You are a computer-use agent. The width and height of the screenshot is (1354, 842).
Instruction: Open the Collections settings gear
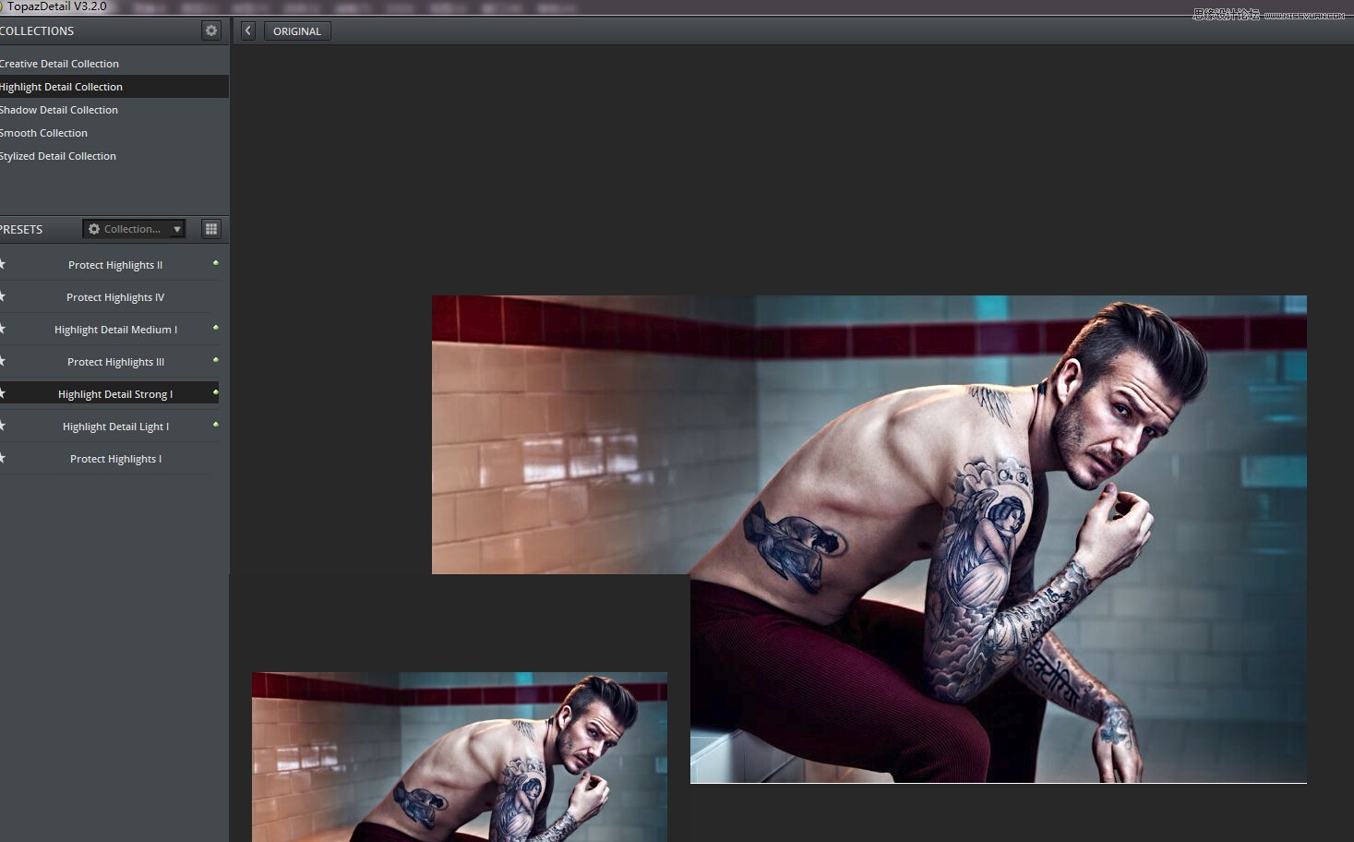211,30
